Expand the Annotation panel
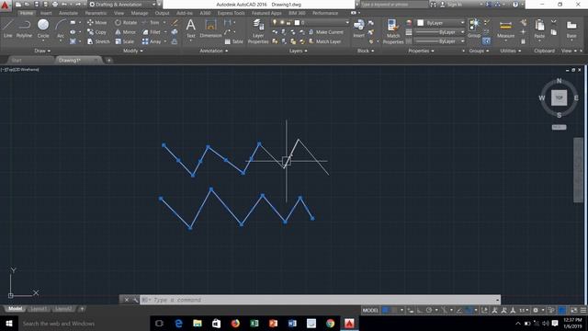This screenshot has height=331, width=588. [x=214, y=51]
